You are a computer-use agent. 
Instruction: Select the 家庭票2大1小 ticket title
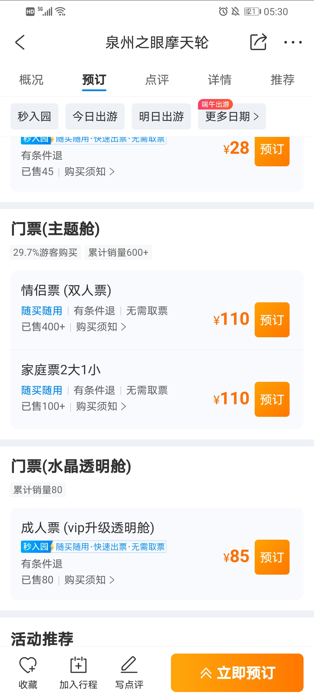[x=61, y=370]
